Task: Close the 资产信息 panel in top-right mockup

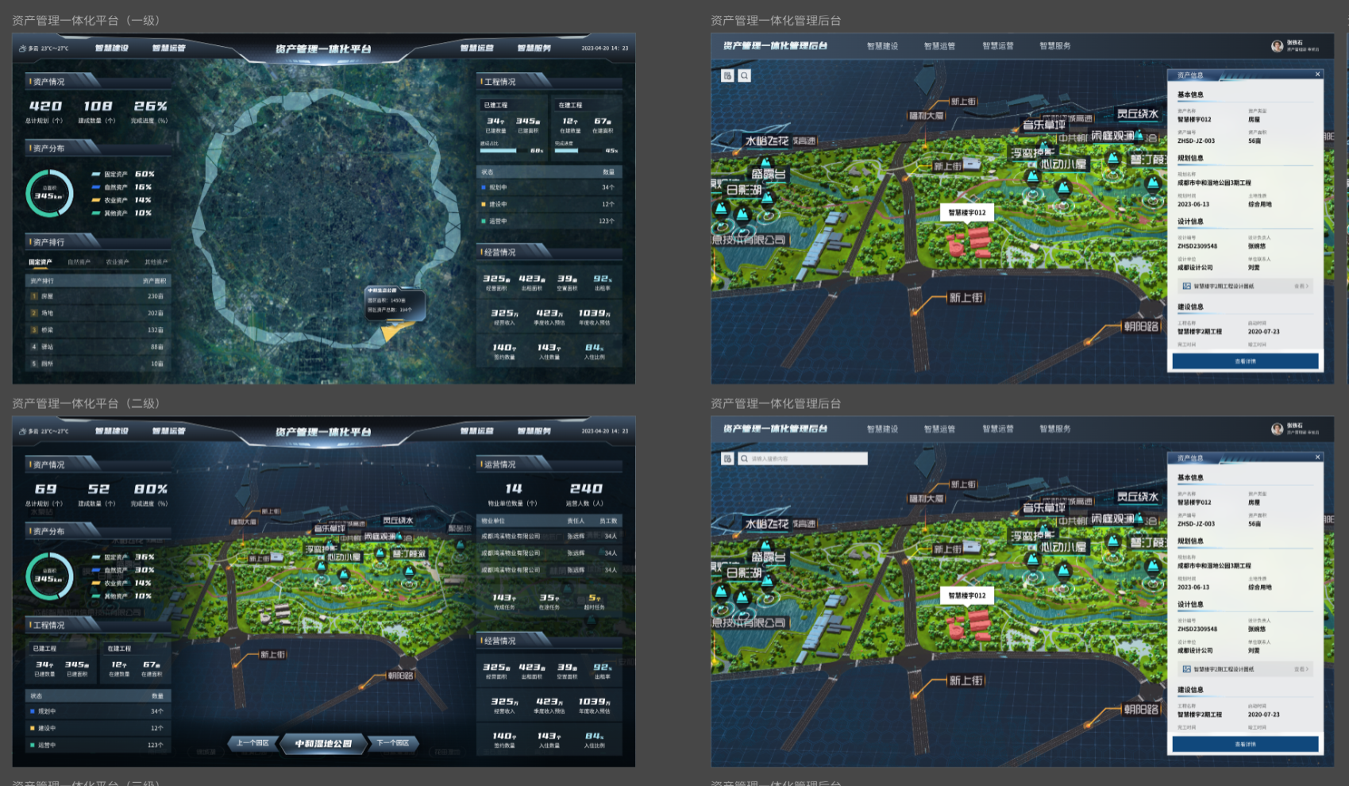Action: click(x=1317, y=75)
